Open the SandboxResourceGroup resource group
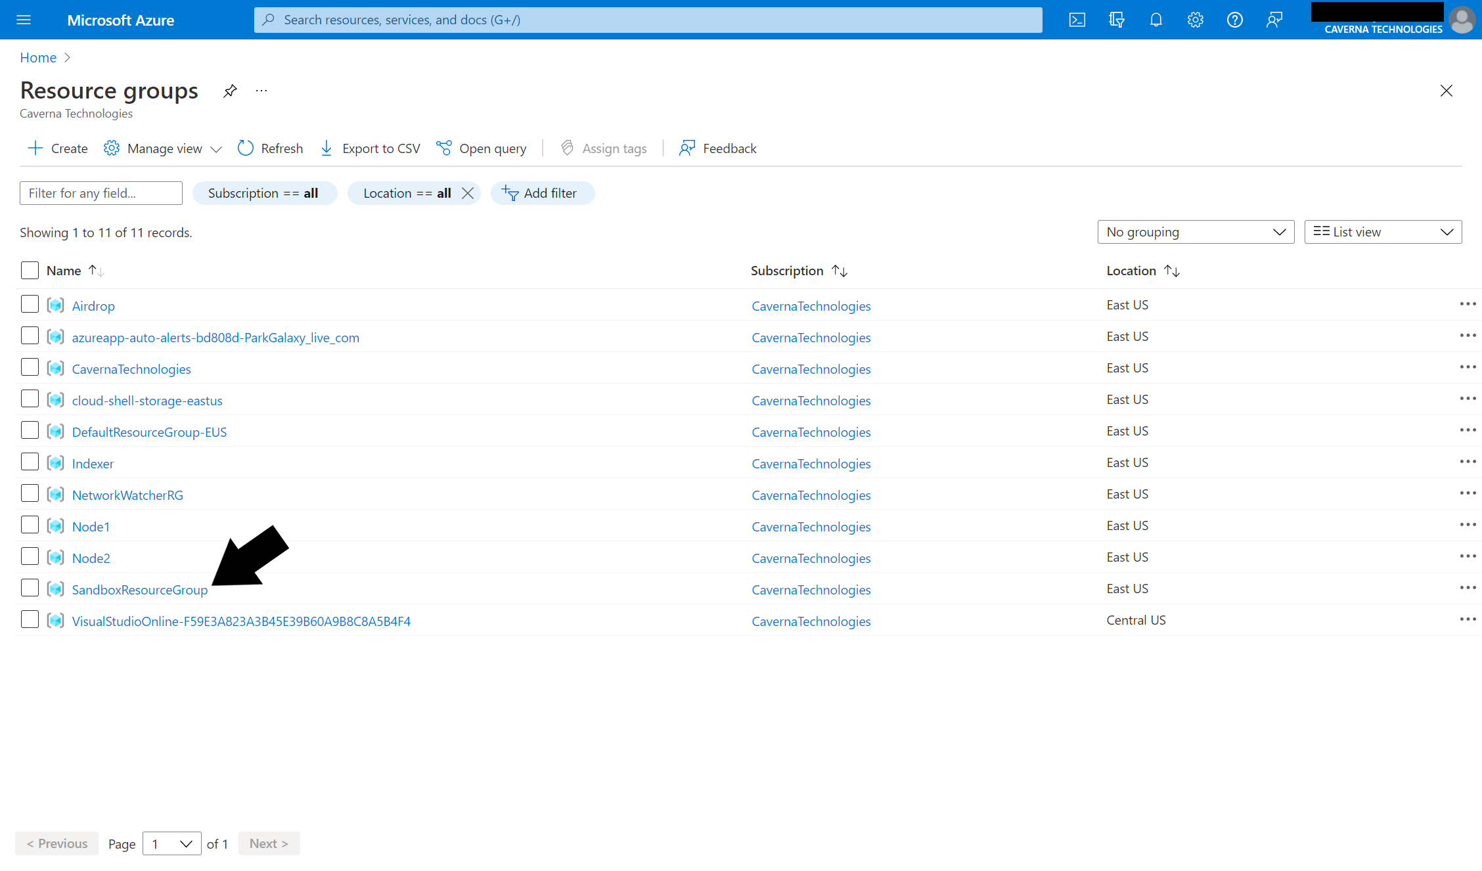1482x871 pixels. (139, 589)
